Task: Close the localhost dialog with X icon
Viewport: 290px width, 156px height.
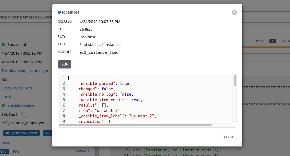Action: click(x=234, y=12)
